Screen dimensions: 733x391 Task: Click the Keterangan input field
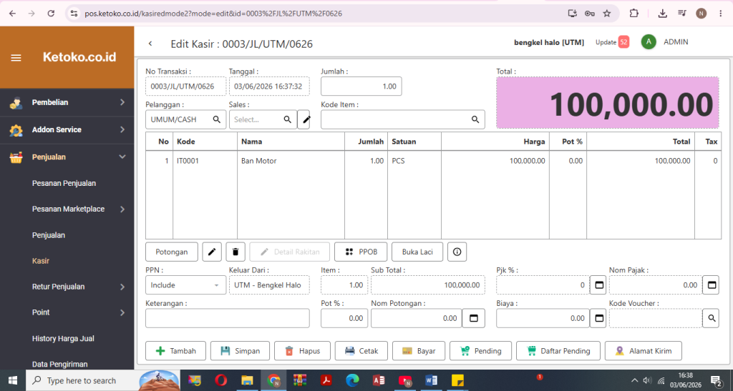tap(227, 318)
